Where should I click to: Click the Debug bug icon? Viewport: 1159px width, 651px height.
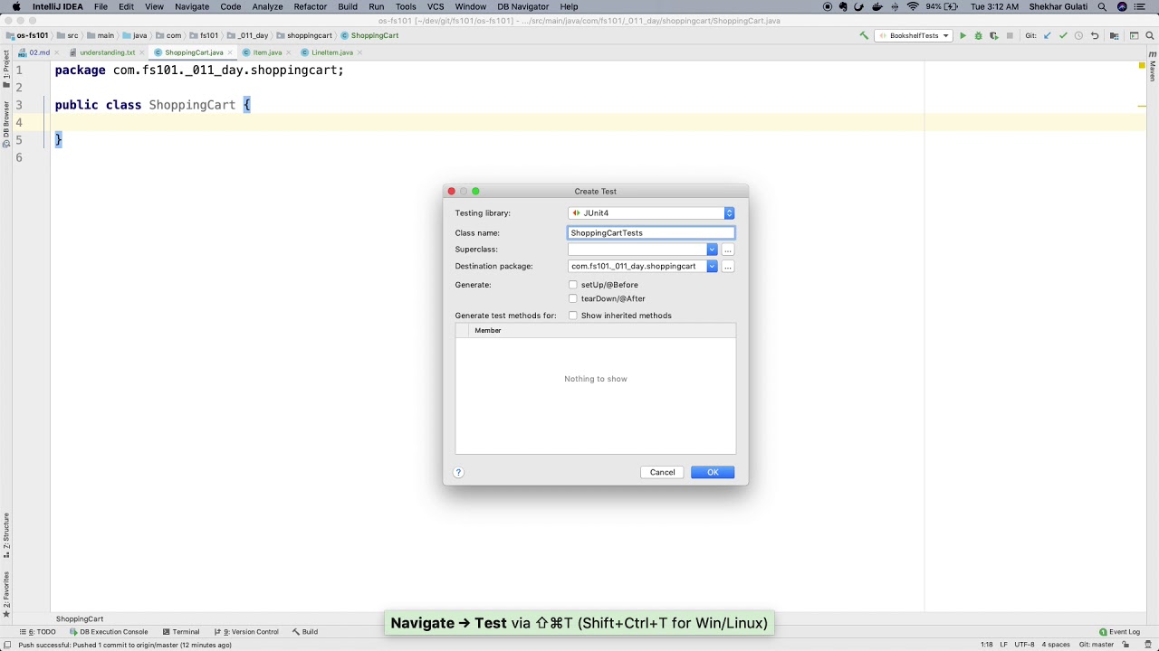[978, 36]
